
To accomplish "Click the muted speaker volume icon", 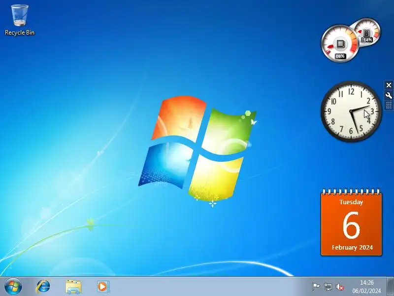I will click(340, 287).
